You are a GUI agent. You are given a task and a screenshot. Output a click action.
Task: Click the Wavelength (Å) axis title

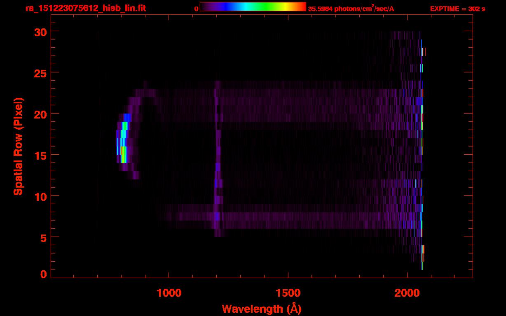point(262,309)
